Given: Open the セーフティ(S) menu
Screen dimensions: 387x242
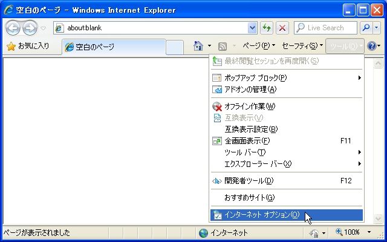Looking at the screenshot, I should (x=302, y=46).
